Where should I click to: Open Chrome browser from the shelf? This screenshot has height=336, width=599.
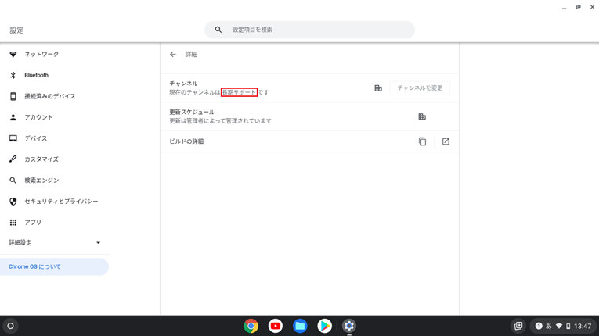pos(251,326)
